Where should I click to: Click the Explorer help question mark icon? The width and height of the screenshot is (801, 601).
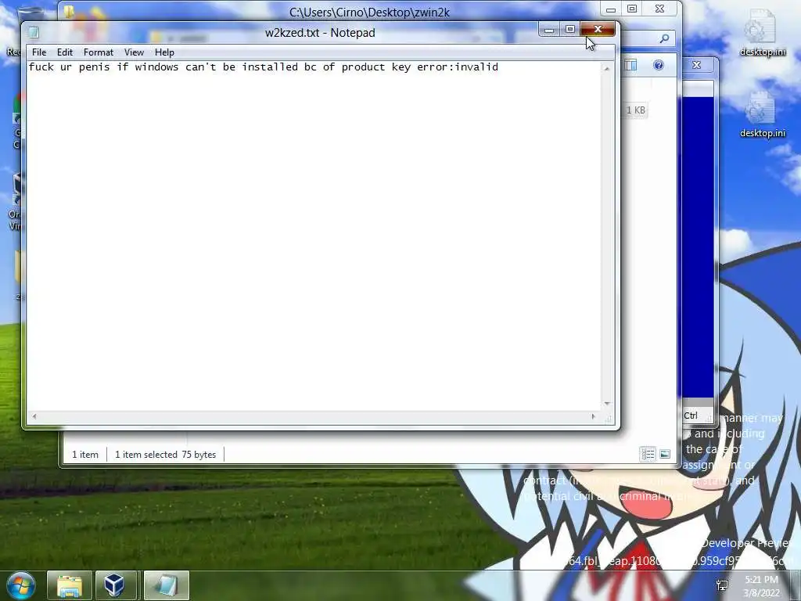coord(659,65)
